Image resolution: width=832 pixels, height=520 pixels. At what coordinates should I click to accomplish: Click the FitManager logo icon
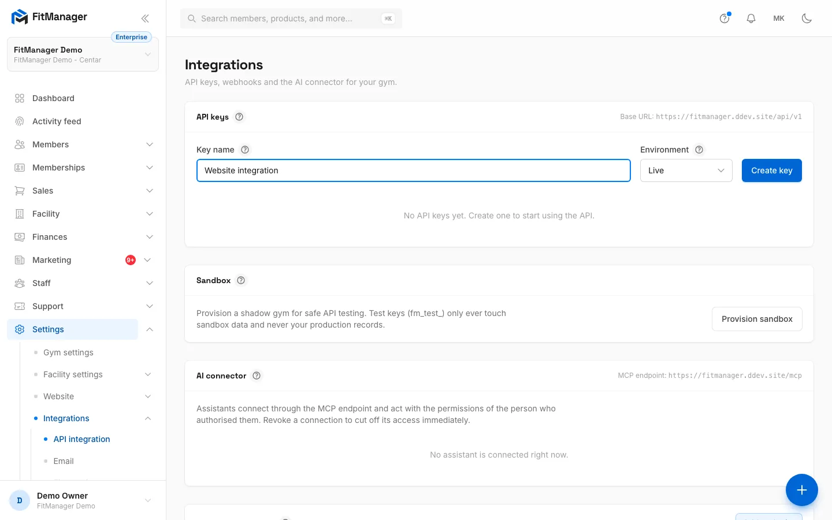tap(20, 17)
